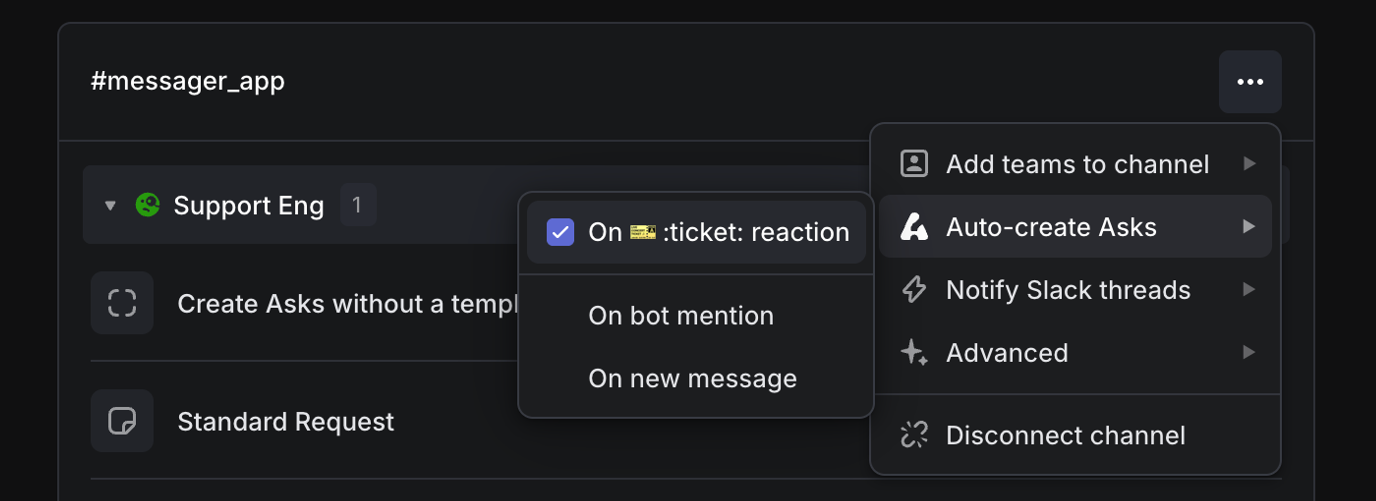Select On new message
This screenshot has width=1376, height=501.
click(x=693, y=378)
